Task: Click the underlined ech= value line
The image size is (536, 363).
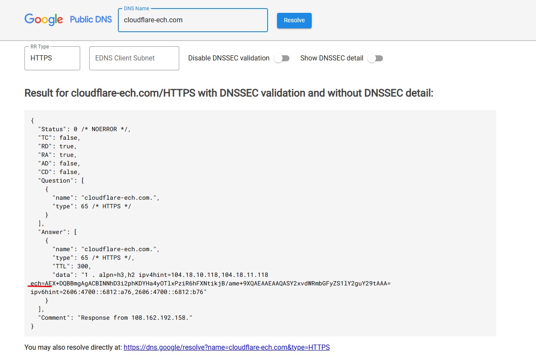Action: [210, 283]
